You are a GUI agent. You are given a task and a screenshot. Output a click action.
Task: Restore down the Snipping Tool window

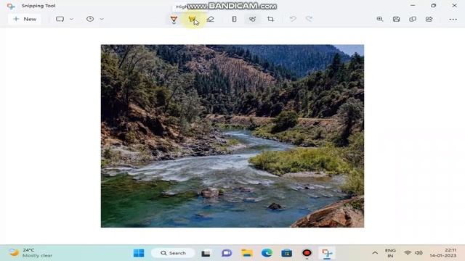434,5
